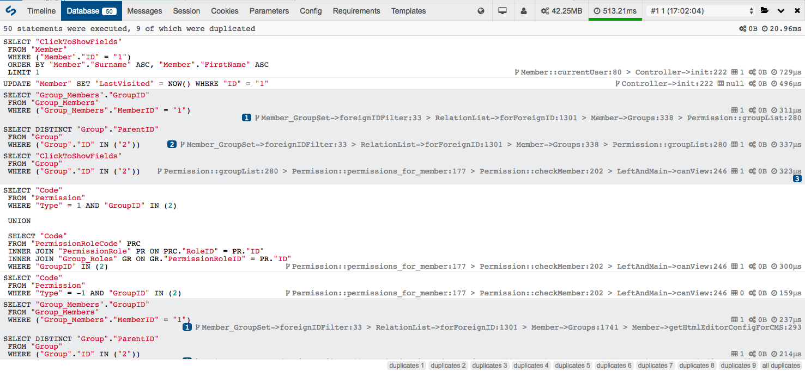805x371 pixels.
Task: Switch to the Templates tab
Action: click(408, 11)
